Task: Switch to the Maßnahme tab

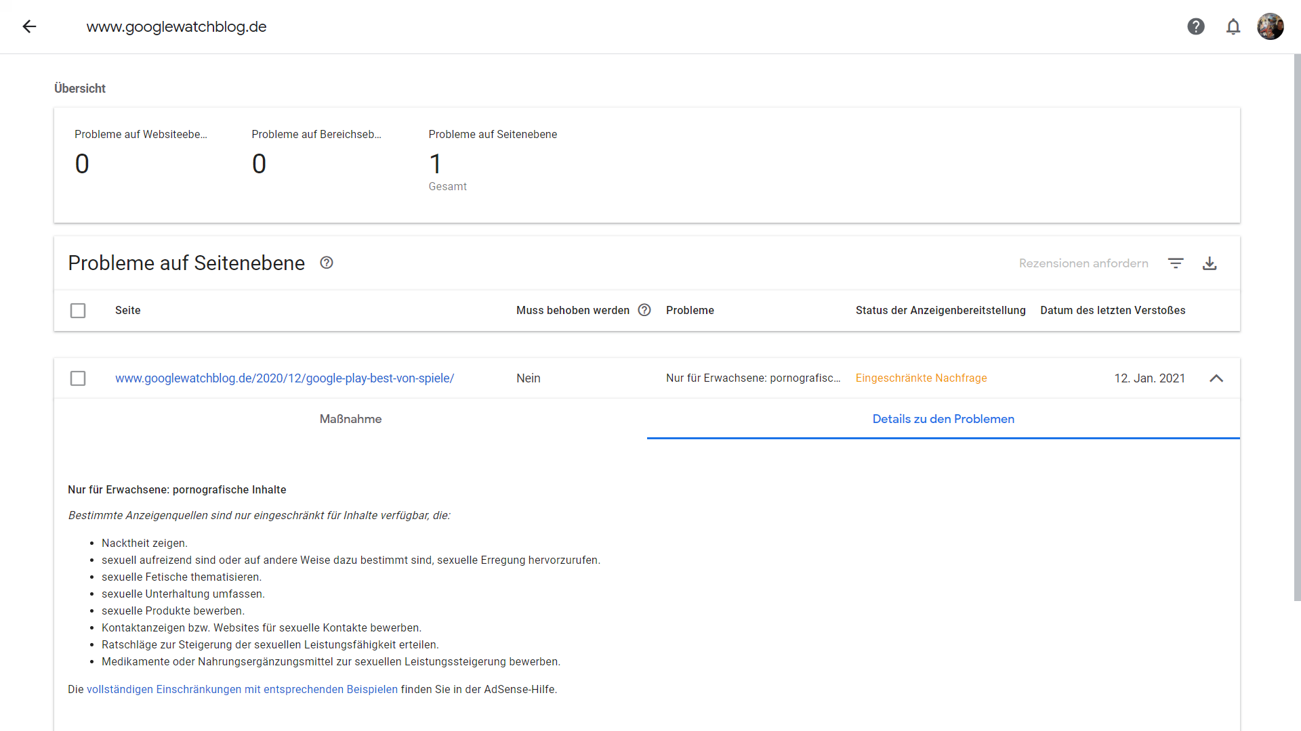Action: click(x=350, y=419)
